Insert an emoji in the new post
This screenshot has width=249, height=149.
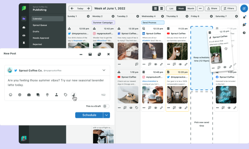(11, 95)
